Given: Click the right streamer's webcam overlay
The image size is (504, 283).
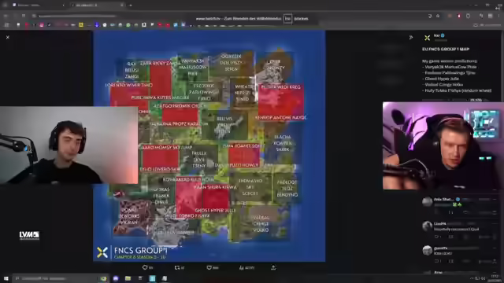Looking at the screenshot, I should click(x=443, y=145).
